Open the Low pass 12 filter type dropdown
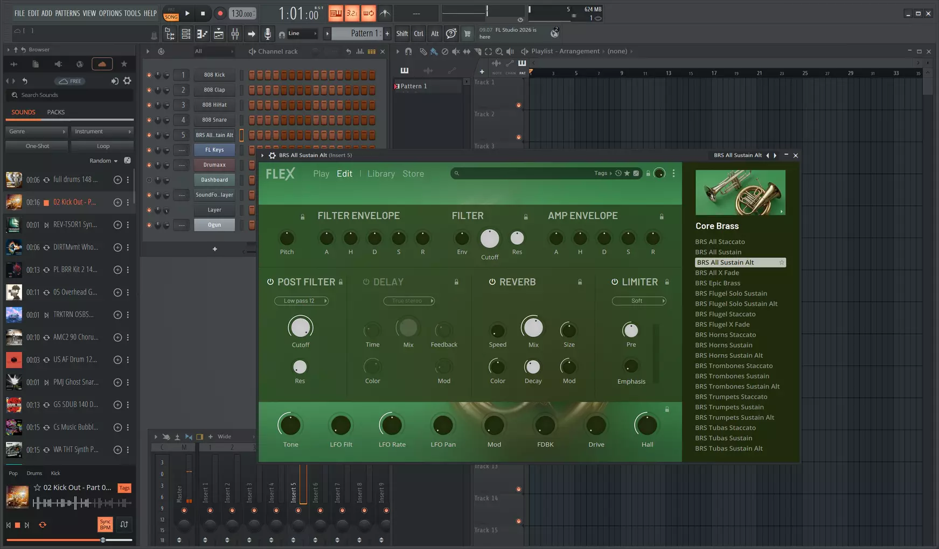The height and width of the screenshot is (549, 939). pyautogui.click(x=302, y=301)
